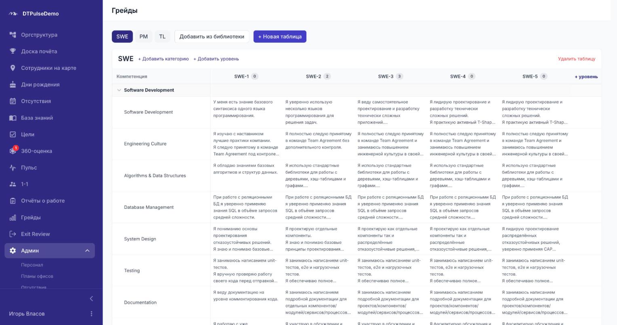The width and height of the screenshot is (617, 325).
Task: Open the Exit Review page
Action: (x=36, y=234)
